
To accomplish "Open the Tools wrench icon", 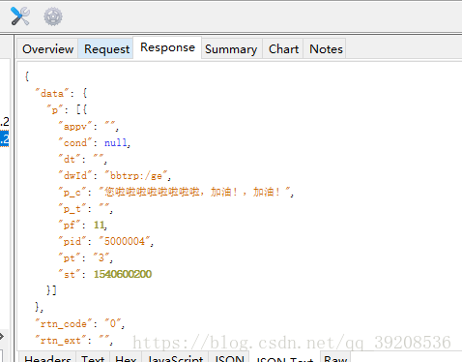I will tap(20, 16).
